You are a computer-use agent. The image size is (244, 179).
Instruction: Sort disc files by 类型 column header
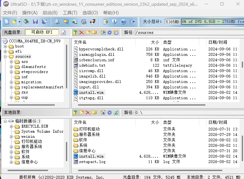pos(180,42)
